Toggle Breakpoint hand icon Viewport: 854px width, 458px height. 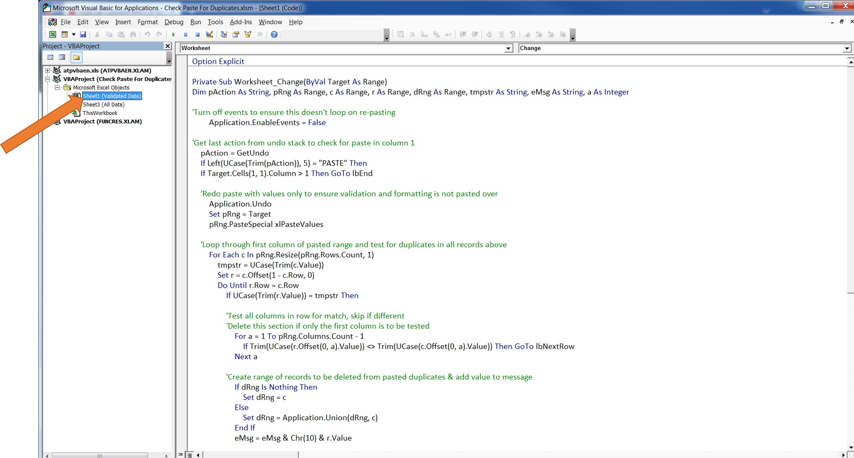tap(489, 35)
